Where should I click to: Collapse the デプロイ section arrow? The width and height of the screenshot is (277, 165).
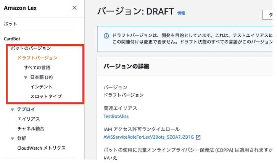coord(12,110)
